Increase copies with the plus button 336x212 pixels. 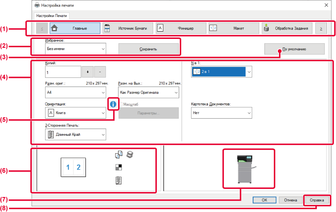coord(87,72)
